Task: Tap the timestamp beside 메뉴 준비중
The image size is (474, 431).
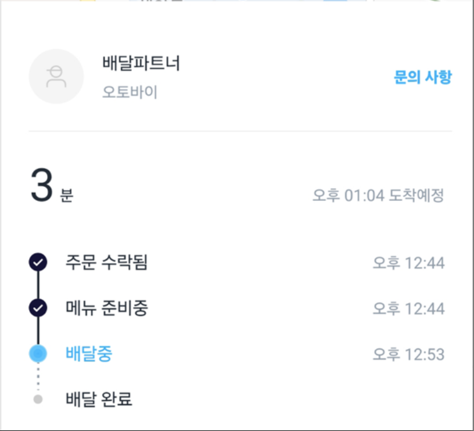Action: pyautogui.click(x=408, y=308)
